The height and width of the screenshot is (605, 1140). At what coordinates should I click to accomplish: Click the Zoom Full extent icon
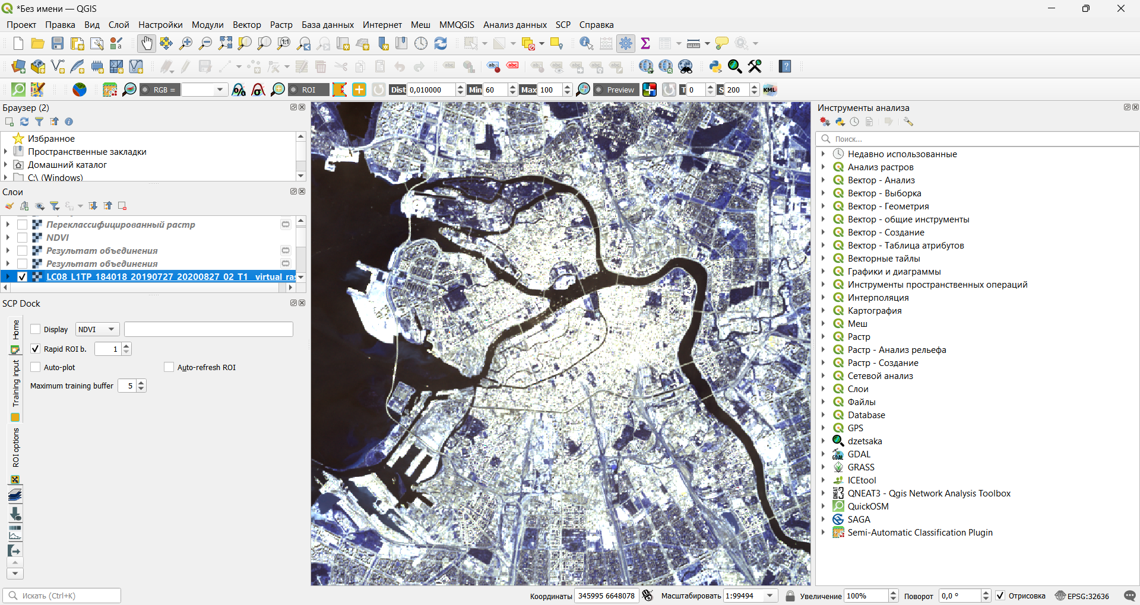pyautogui.click(x=225, y=43)
